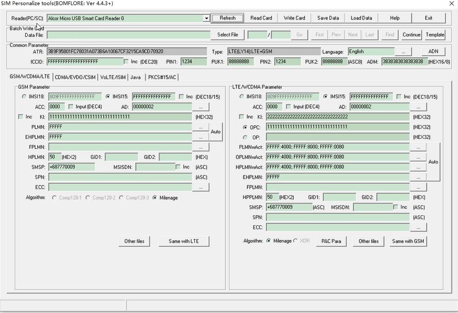This screenshot has width=458, height=313.
Task: Click the GSM Auto button
Action: [x=216, y=132]
